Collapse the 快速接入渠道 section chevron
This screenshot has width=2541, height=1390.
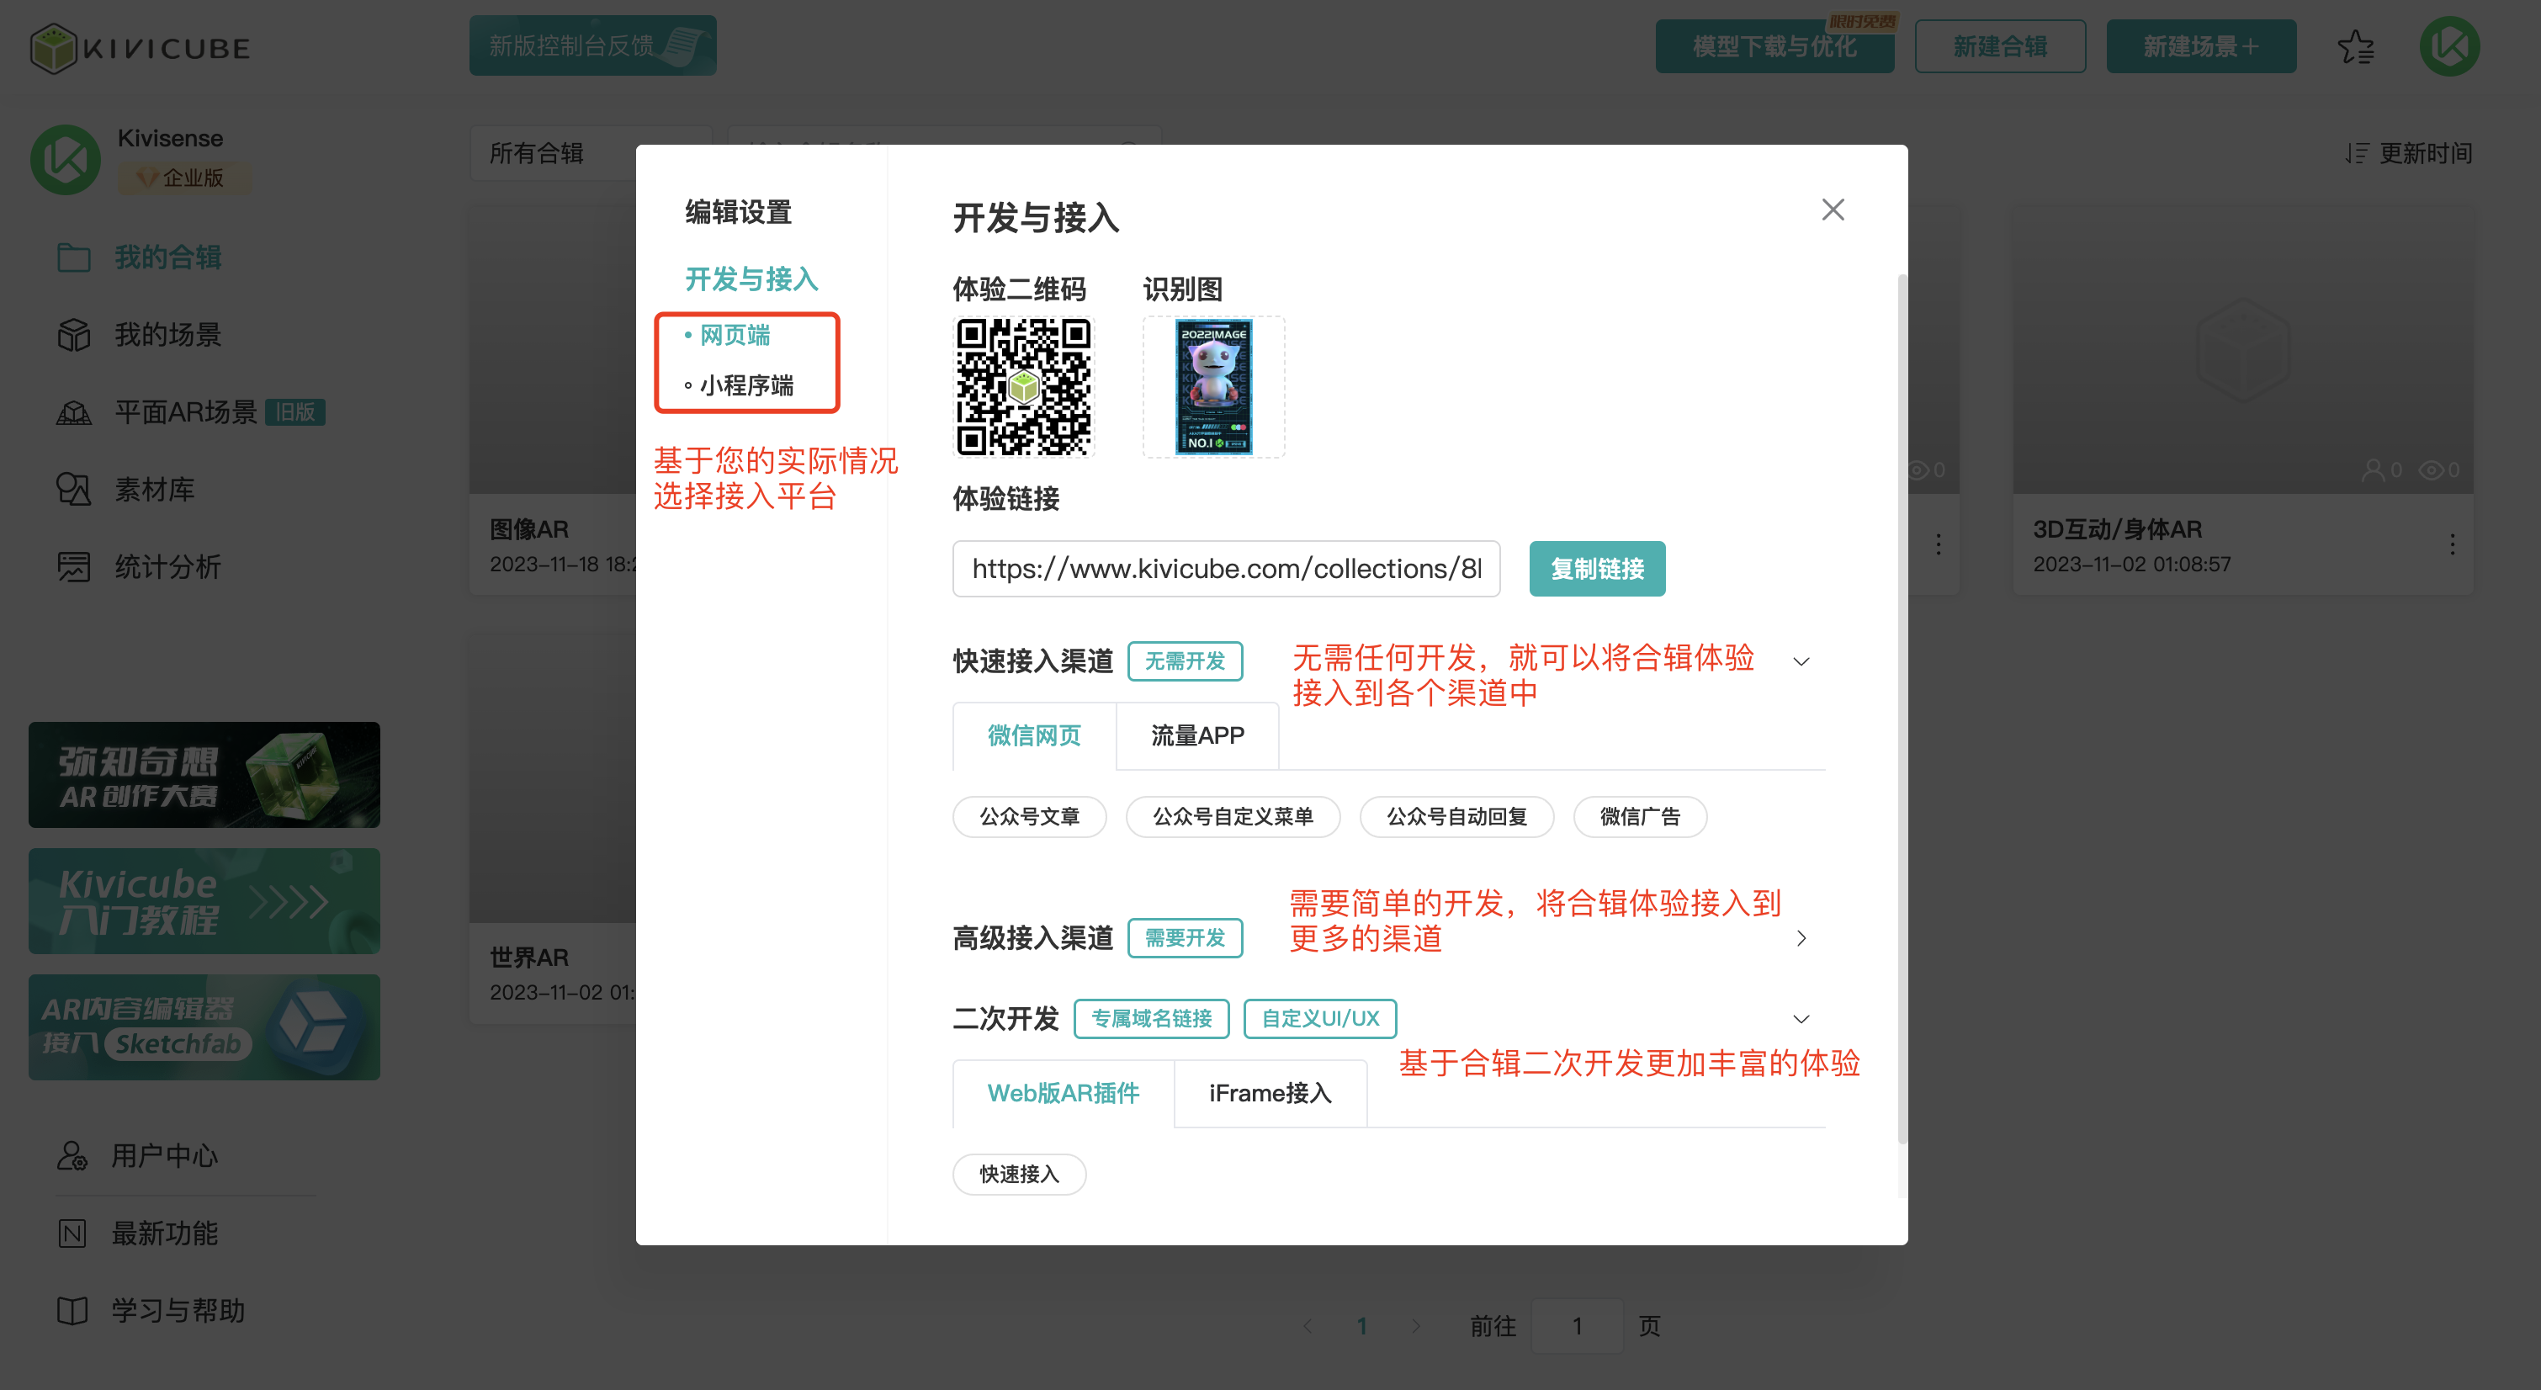coord(1801,662)
